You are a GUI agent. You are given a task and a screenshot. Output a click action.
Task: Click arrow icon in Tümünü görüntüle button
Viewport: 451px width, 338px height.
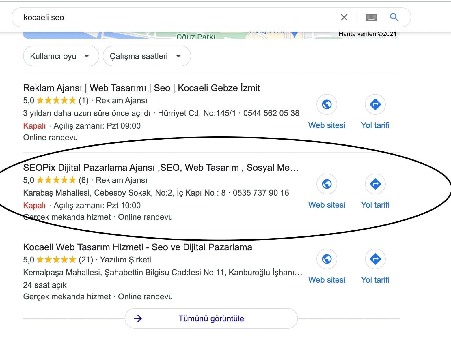138,318
